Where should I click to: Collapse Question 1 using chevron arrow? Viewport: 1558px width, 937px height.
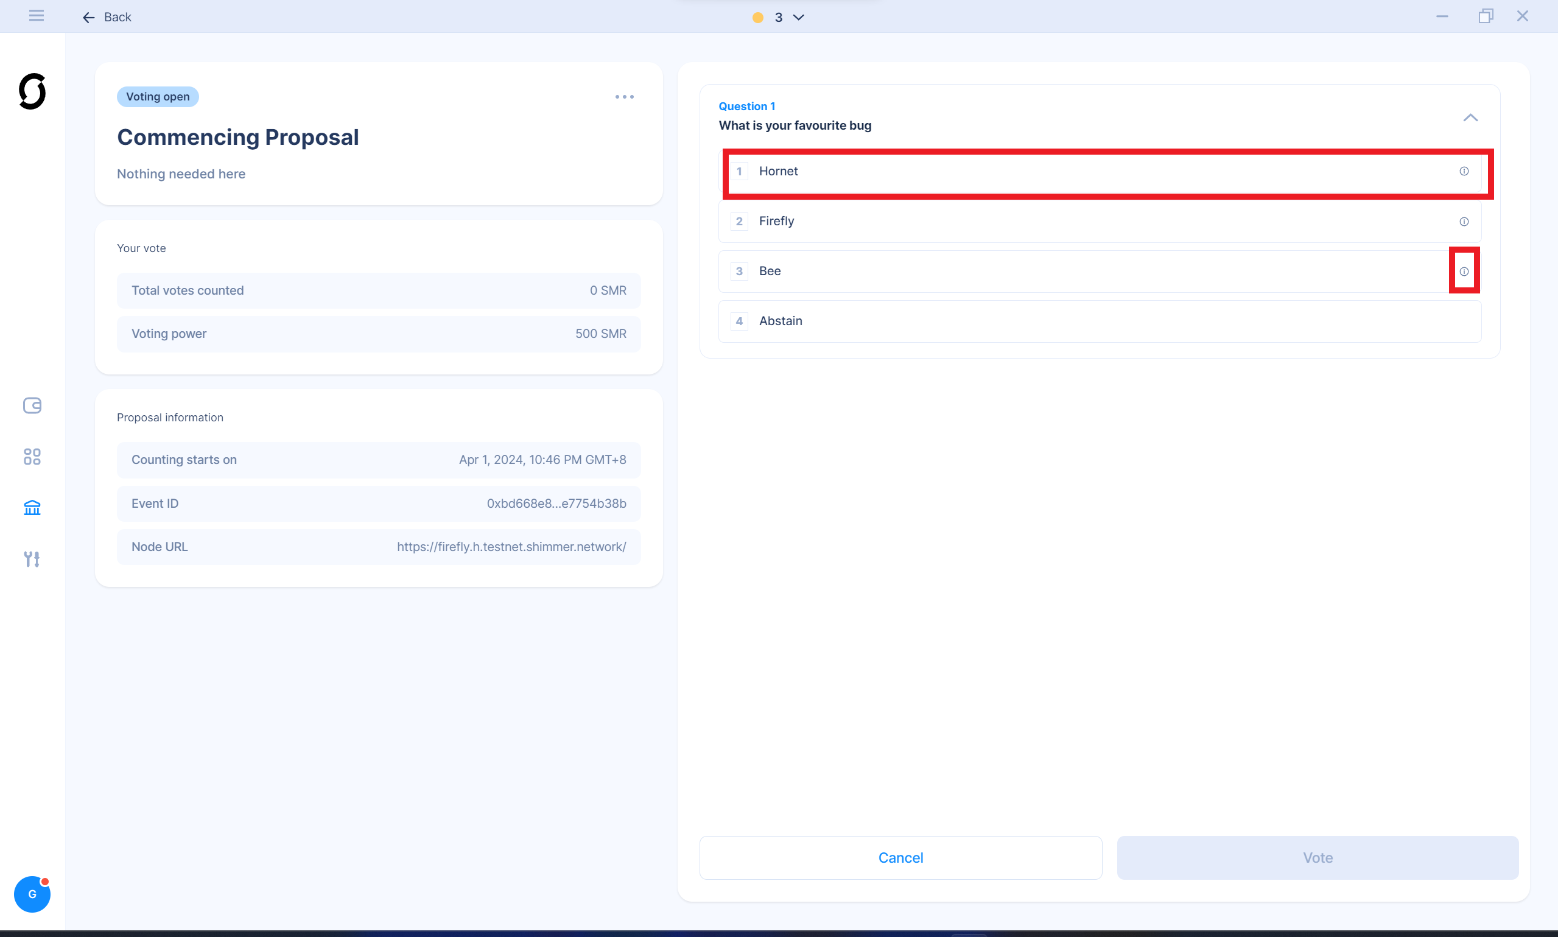[1470, 117]
